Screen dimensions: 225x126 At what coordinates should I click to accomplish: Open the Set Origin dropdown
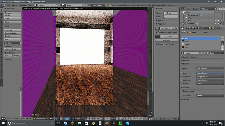[x=13, y=43]
